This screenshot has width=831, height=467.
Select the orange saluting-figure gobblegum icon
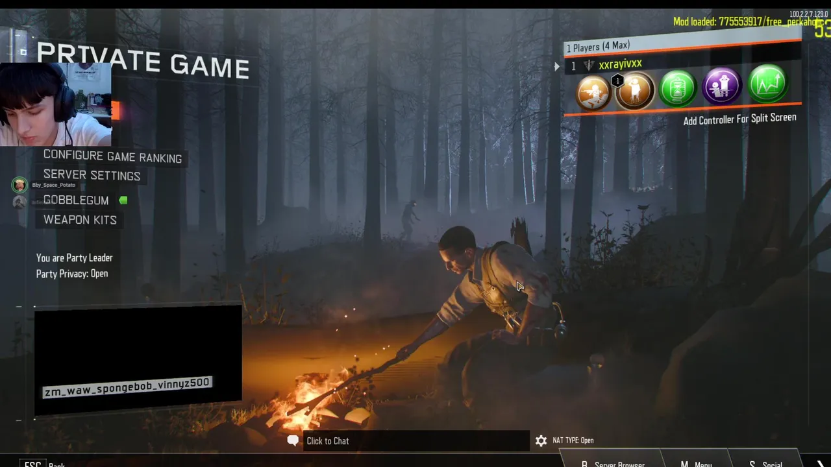point(636,90)
